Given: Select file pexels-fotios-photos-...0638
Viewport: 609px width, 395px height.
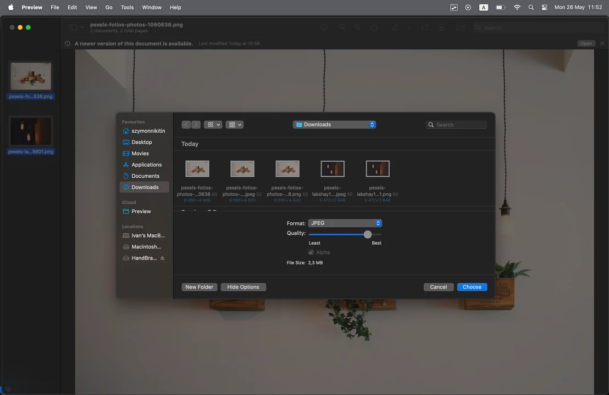Looking at the screenshot, I should (x=197, y=180).
